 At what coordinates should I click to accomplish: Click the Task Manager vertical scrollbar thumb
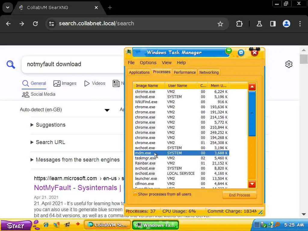[252, 113]
